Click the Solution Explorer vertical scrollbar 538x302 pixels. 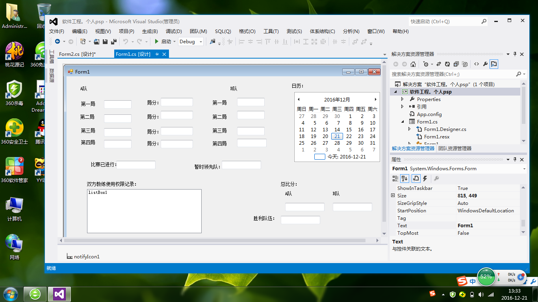[x=523, y=112]
